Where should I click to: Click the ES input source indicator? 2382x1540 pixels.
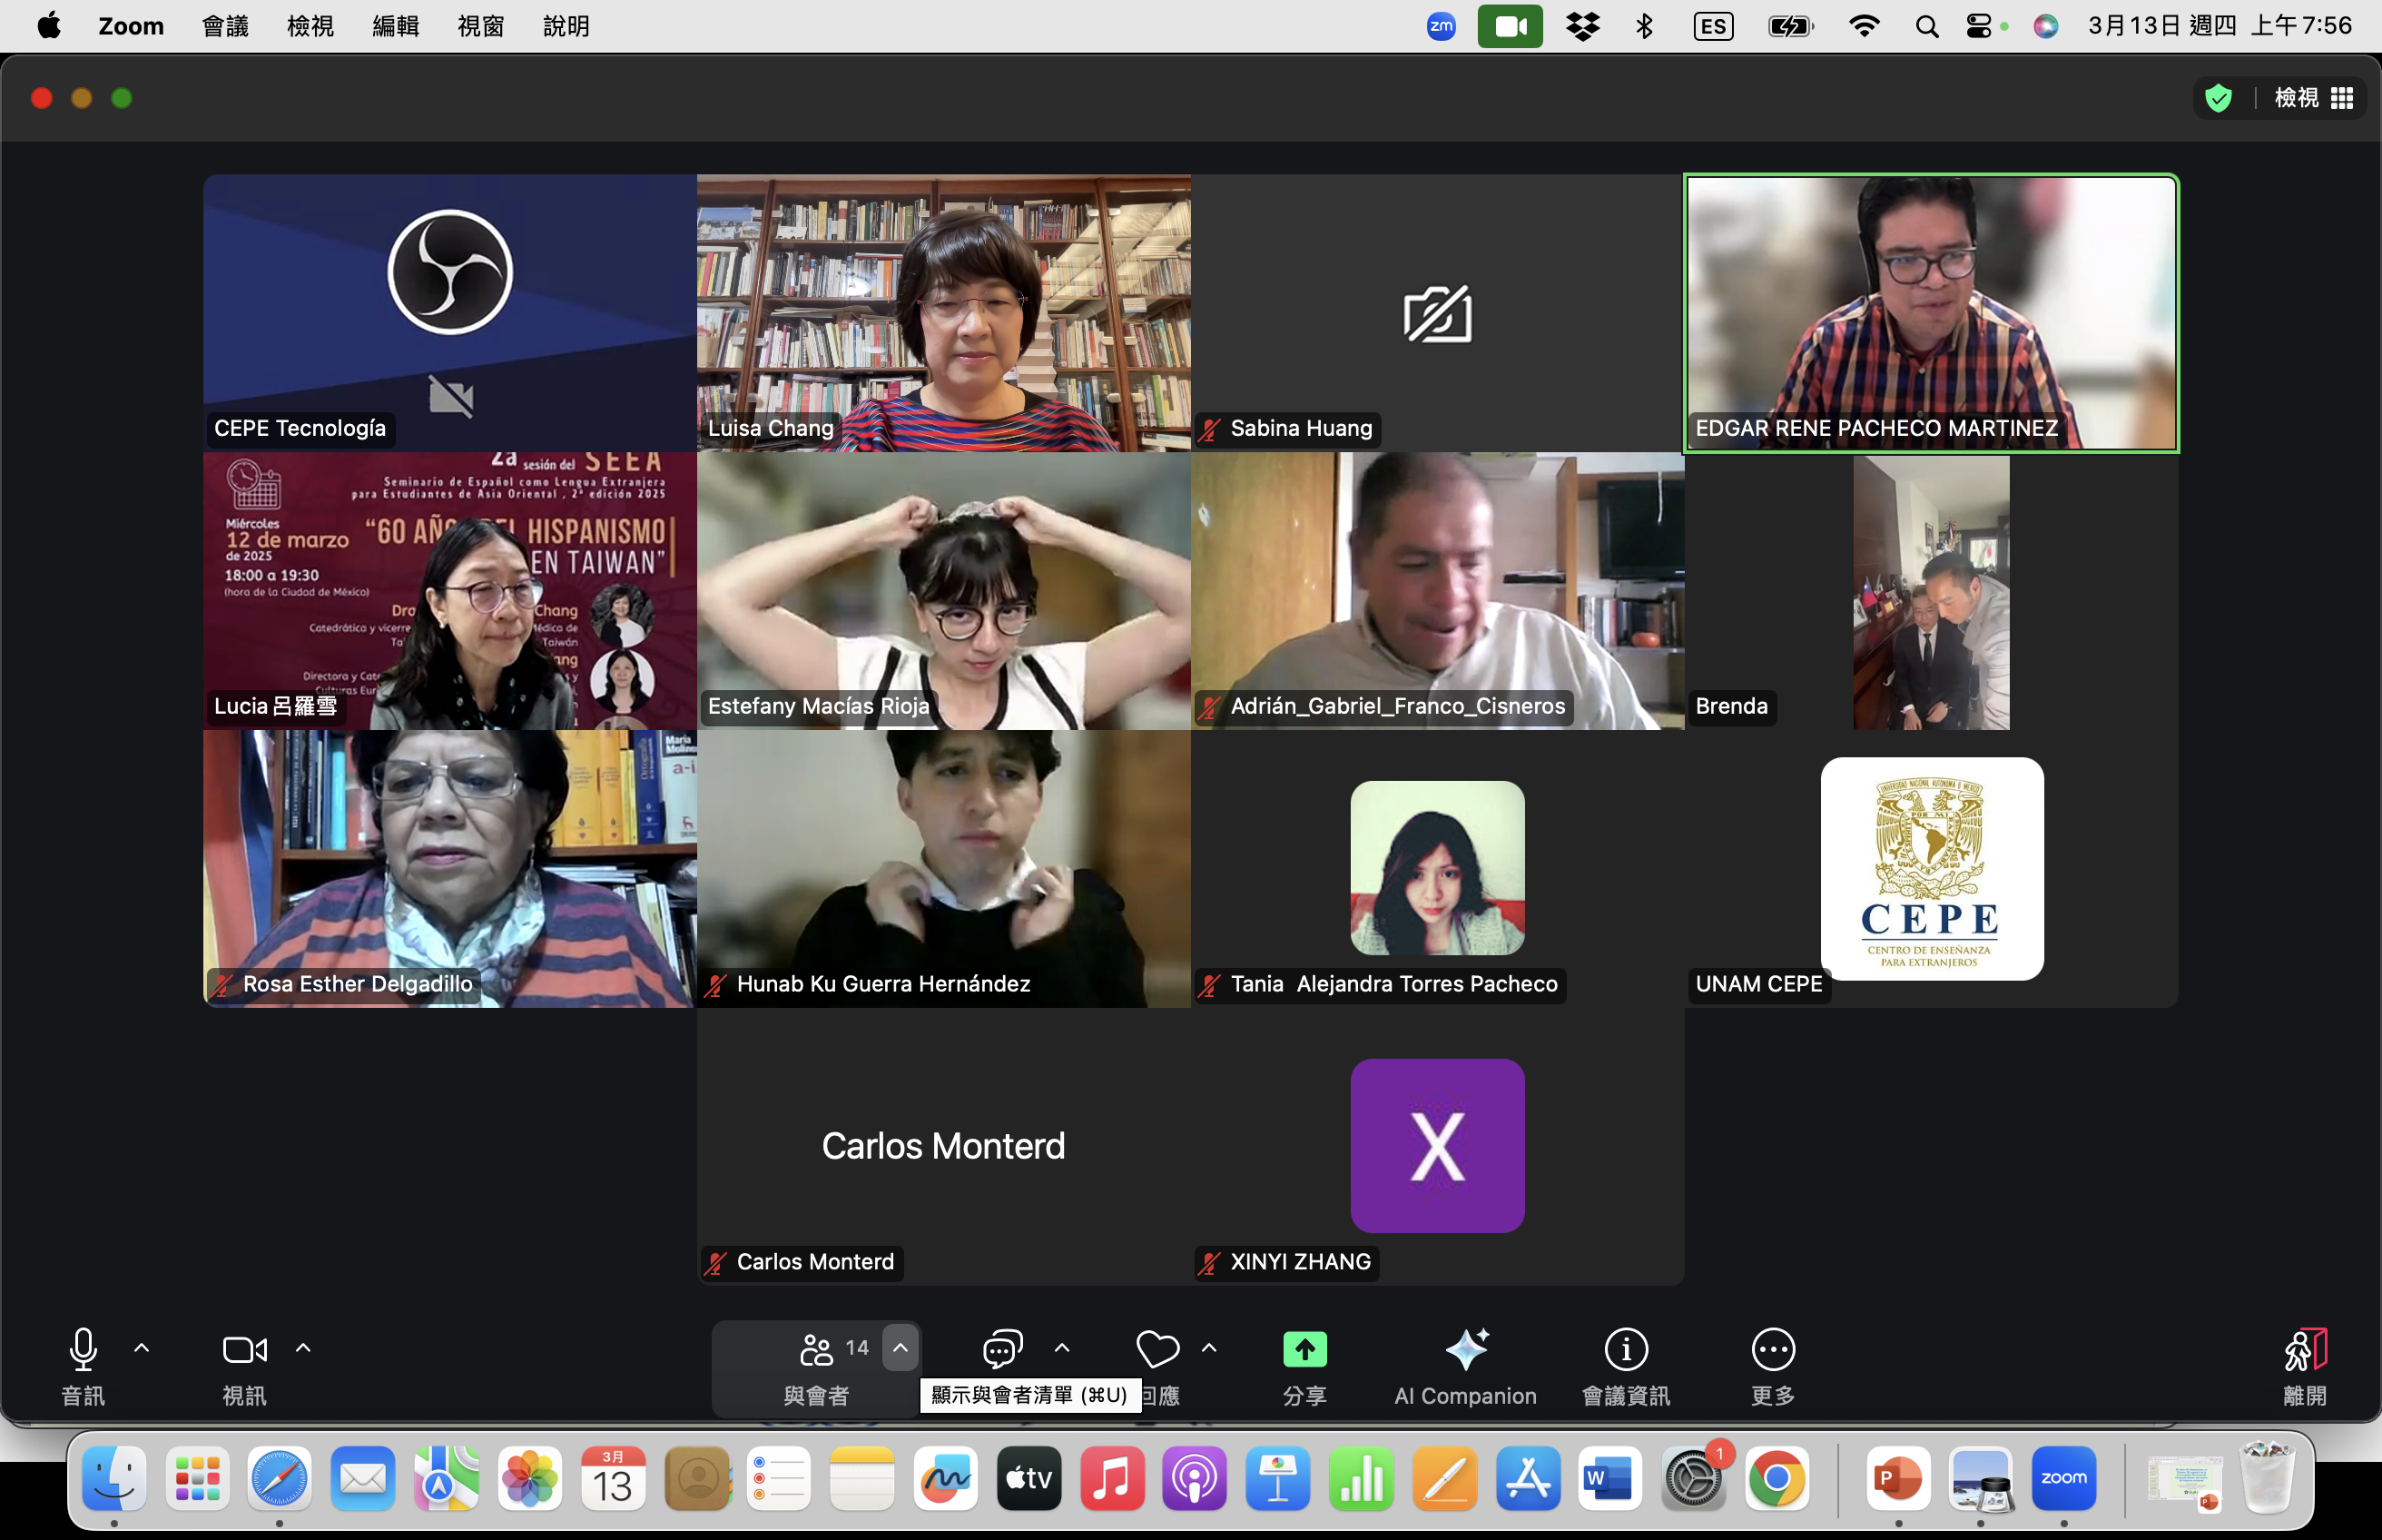[x=1713, y=26]
